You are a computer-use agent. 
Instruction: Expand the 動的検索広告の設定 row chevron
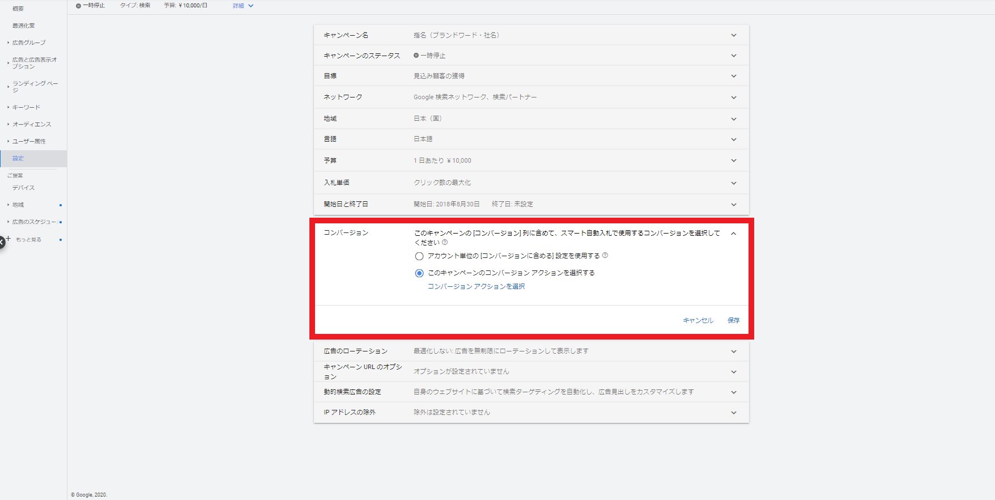734,392
